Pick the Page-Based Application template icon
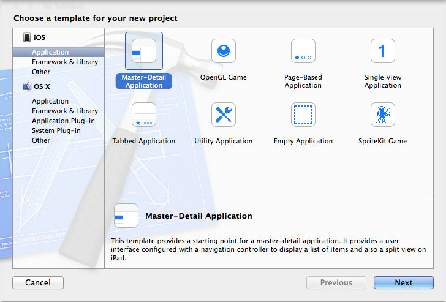446x302 pixels. pyautogui.click(x=303, y=51)
